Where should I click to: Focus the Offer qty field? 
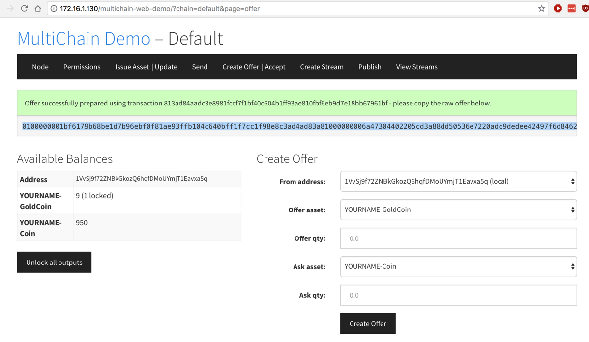point(458,238)
